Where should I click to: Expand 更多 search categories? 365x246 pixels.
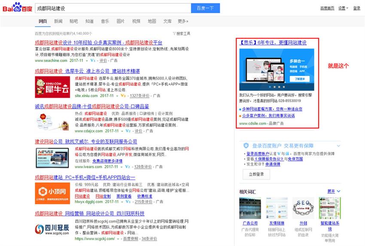pyautogui.click(x=183, y=21)
